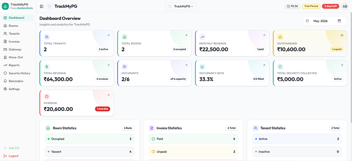Open Reports in sidebar
Viewport: 352px width, 161px height.
click(18, 65)
